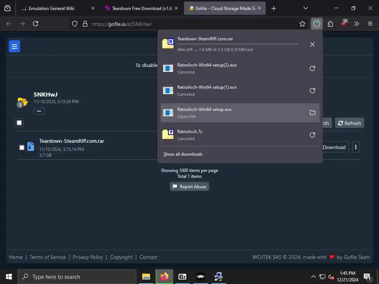
Task: Open Terms of Service link
Action: point(48,257)
